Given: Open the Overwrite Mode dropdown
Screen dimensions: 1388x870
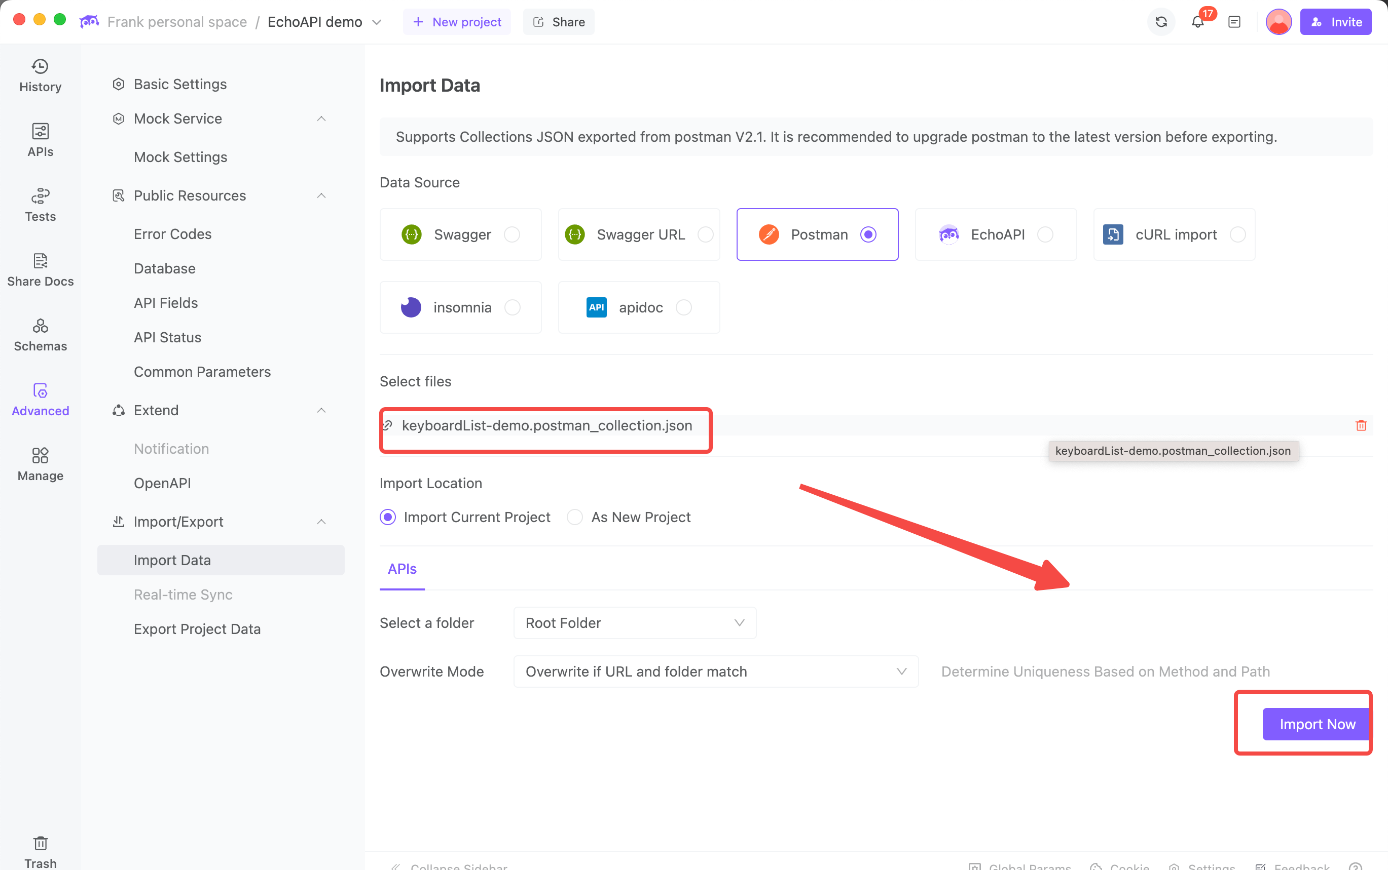Looking at the screenshot, I should (x=716, y=671).
